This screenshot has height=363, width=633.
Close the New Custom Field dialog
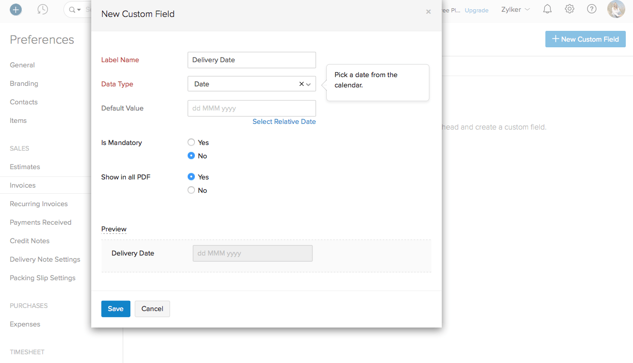[428, 12]
